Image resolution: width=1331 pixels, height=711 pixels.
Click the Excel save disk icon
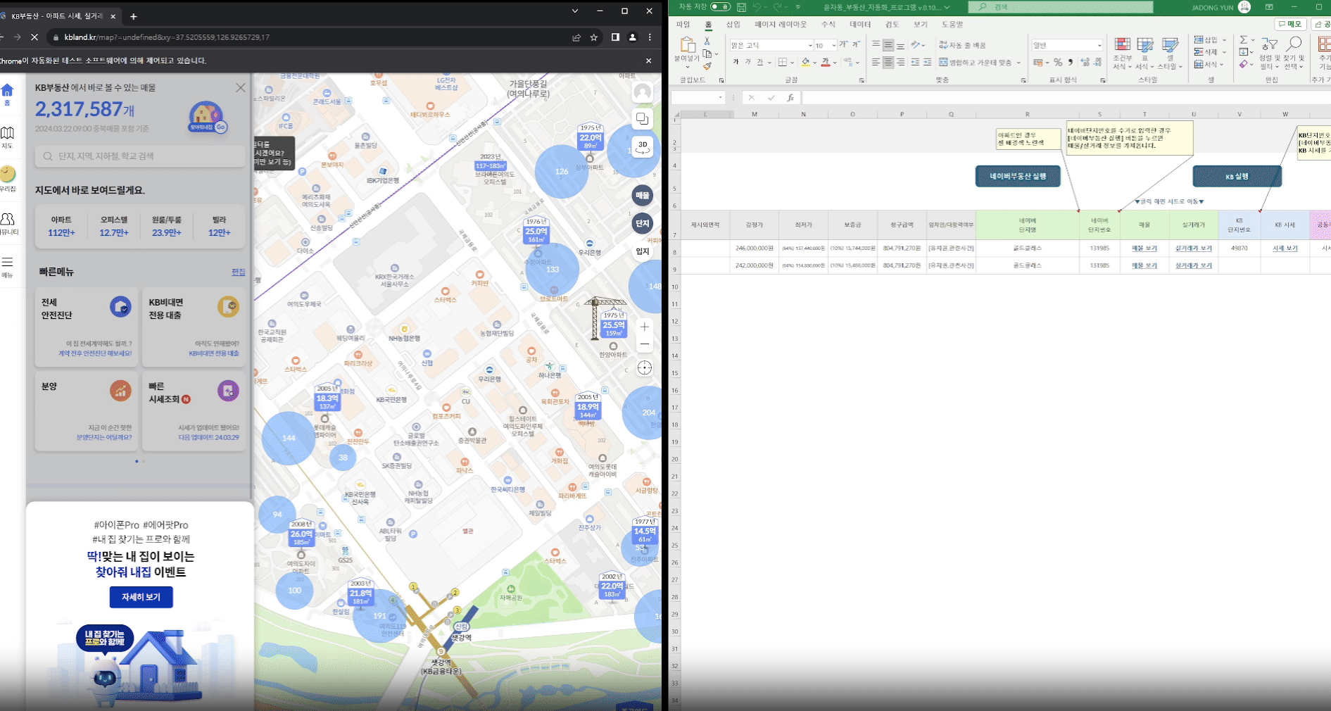point(741,7)
